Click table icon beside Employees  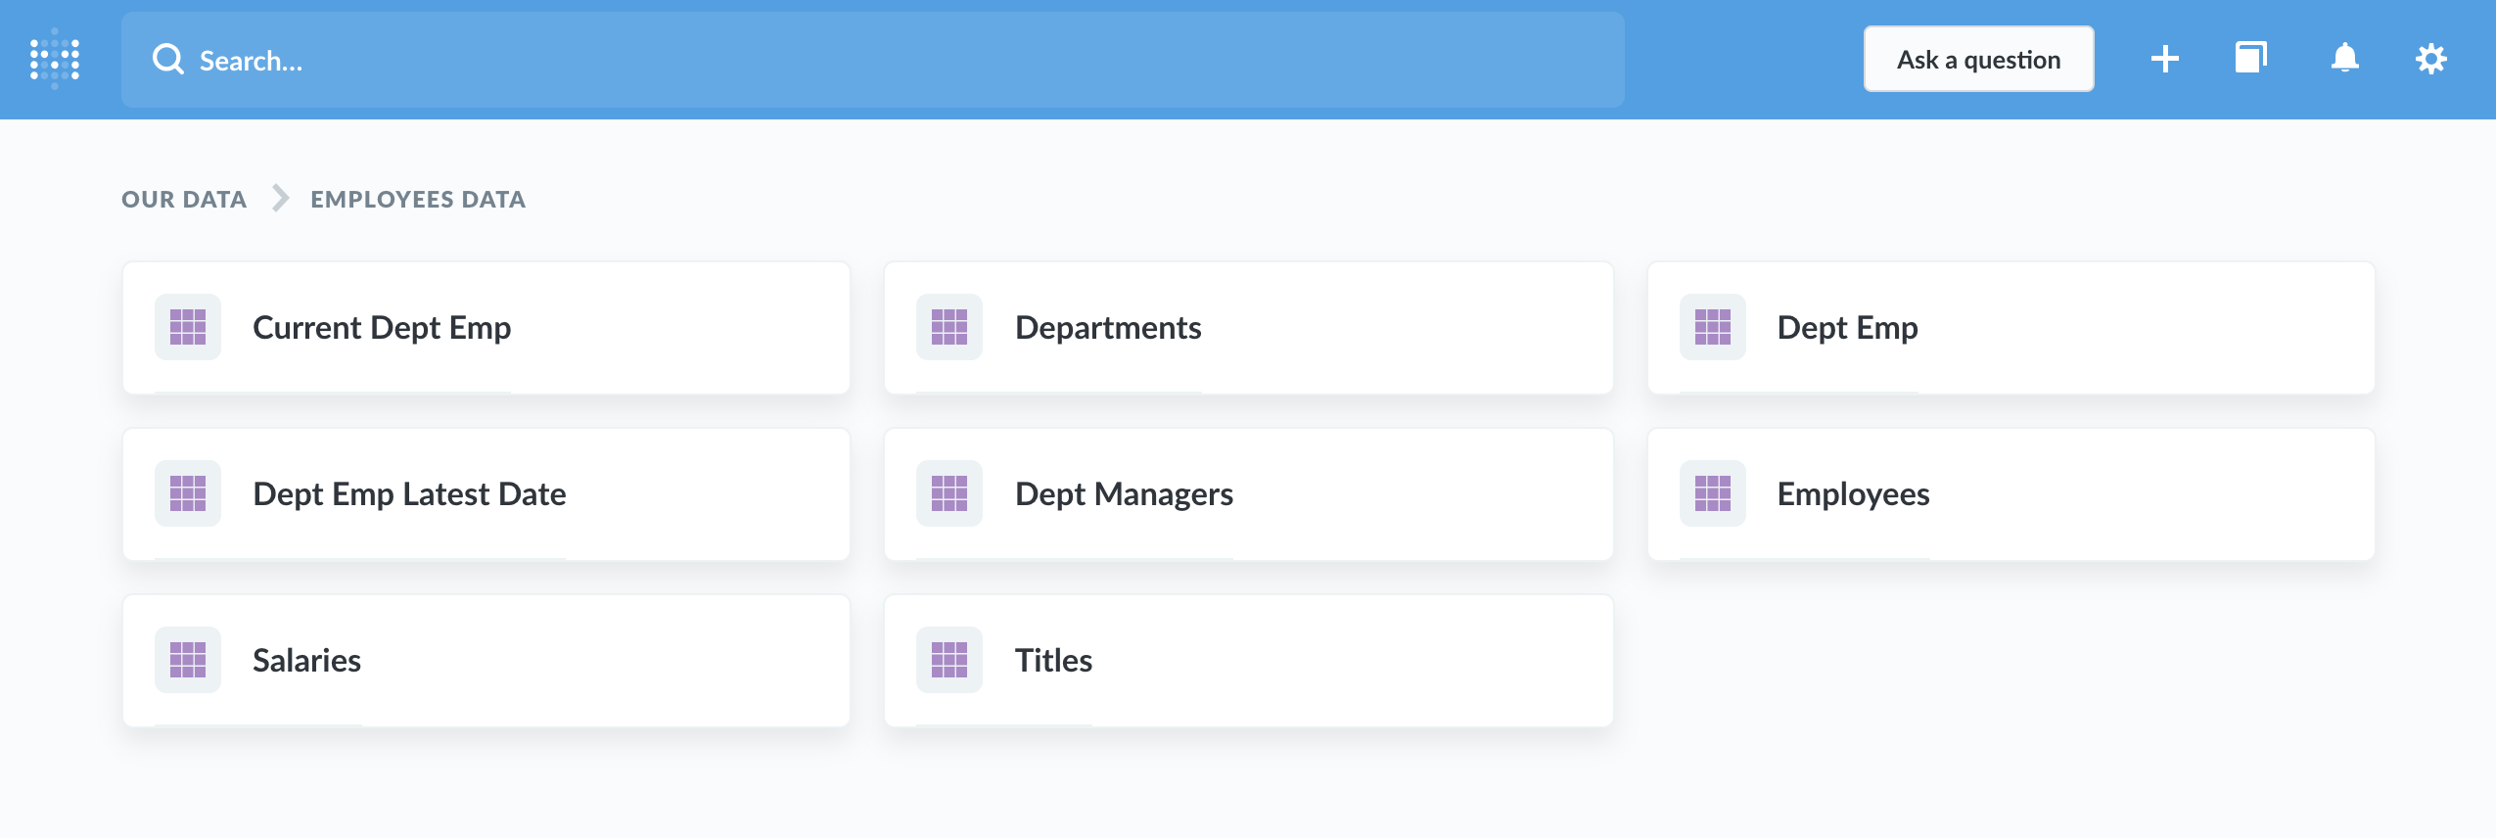tap(1713, 493)
